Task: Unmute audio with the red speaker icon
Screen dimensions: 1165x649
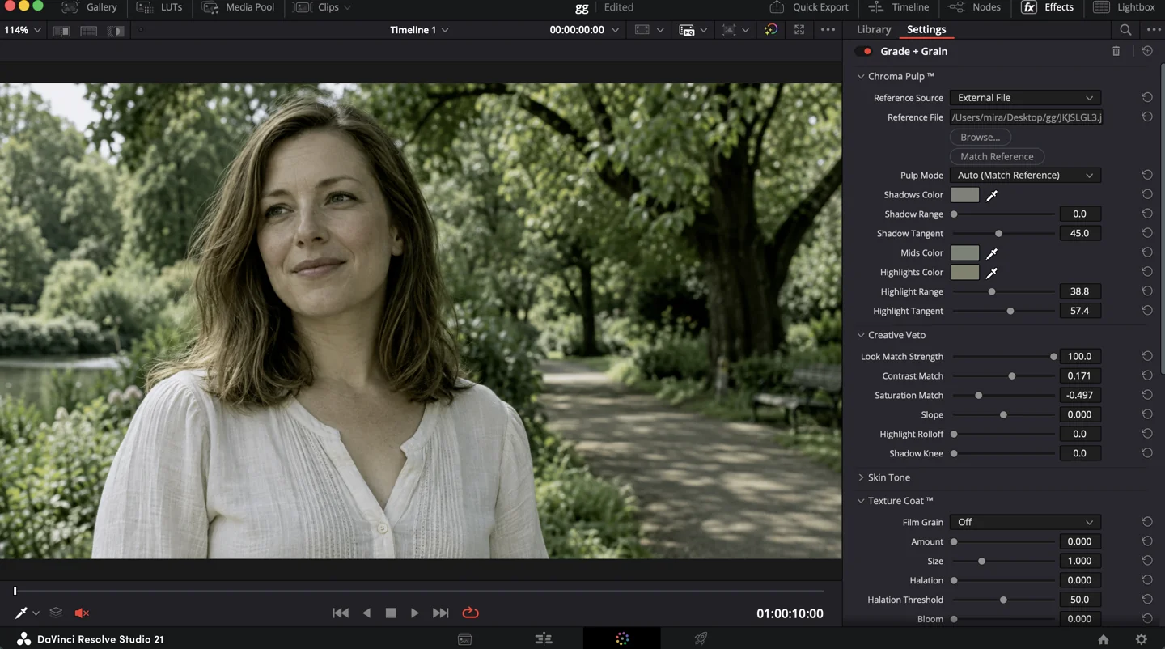Action: (x=82, y=613)
